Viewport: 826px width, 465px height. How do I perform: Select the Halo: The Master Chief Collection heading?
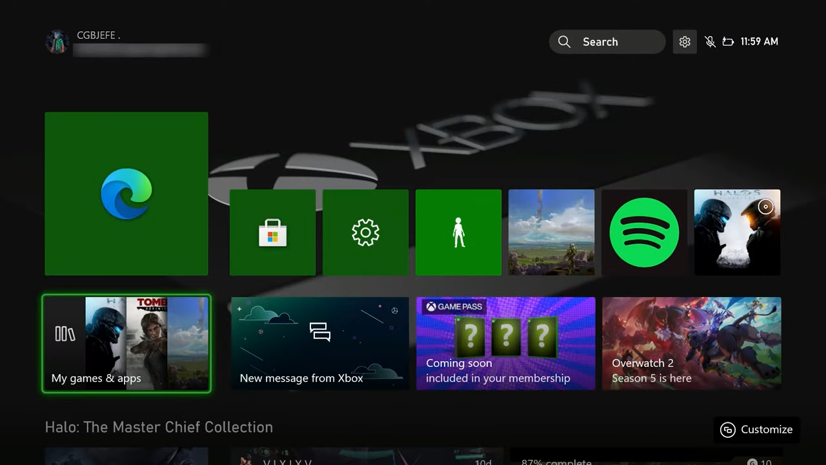(x=159, y=428)
